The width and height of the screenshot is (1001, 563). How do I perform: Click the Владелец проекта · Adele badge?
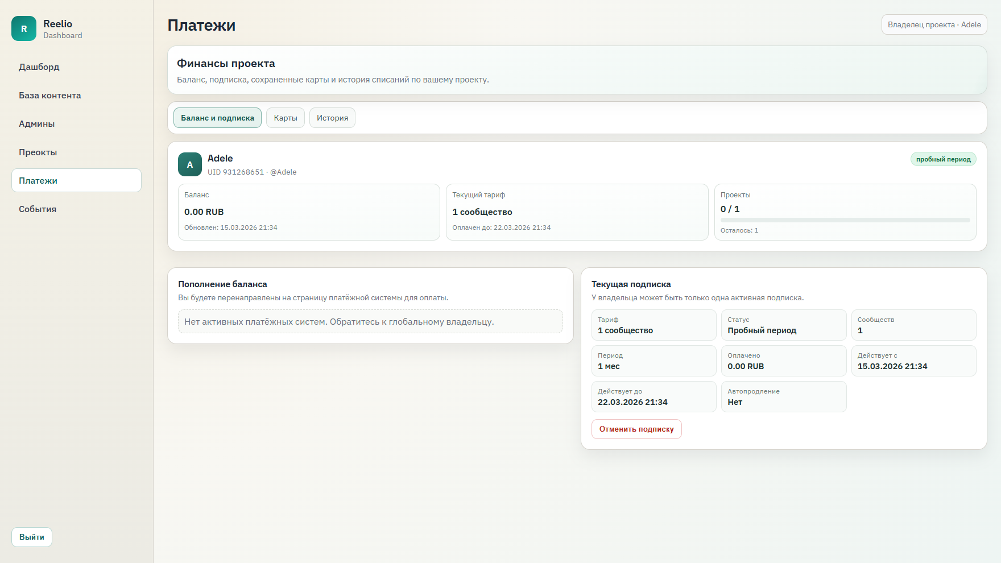pyautogui.click(x=934, y=25)
